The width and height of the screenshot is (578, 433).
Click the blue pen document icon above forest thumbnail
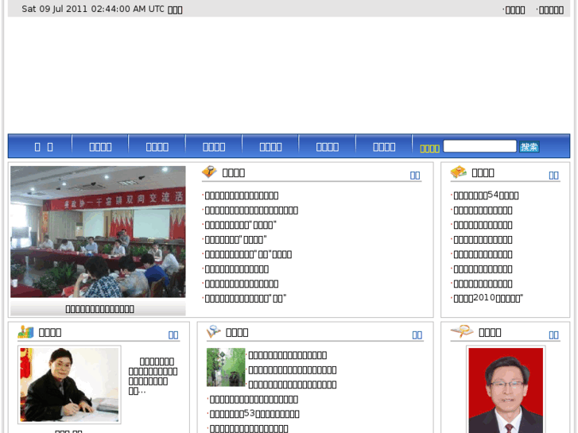coord(213,331)
